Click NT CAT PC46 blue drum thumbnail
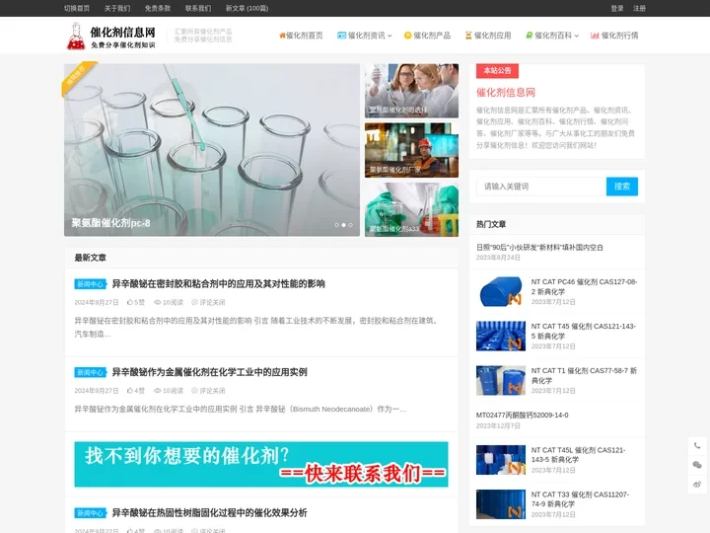 point(501,291)
